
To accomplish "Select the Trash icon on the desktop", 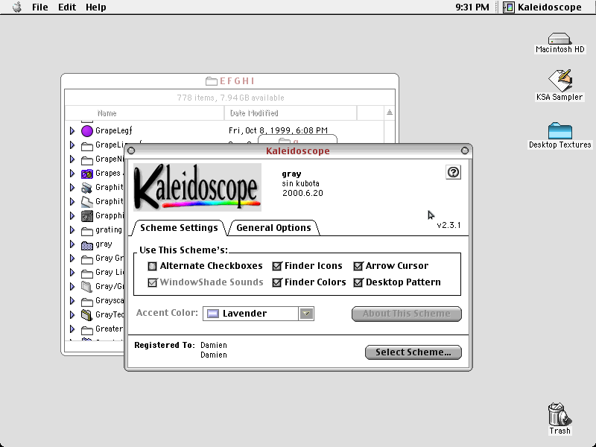I will click(559, 414).
